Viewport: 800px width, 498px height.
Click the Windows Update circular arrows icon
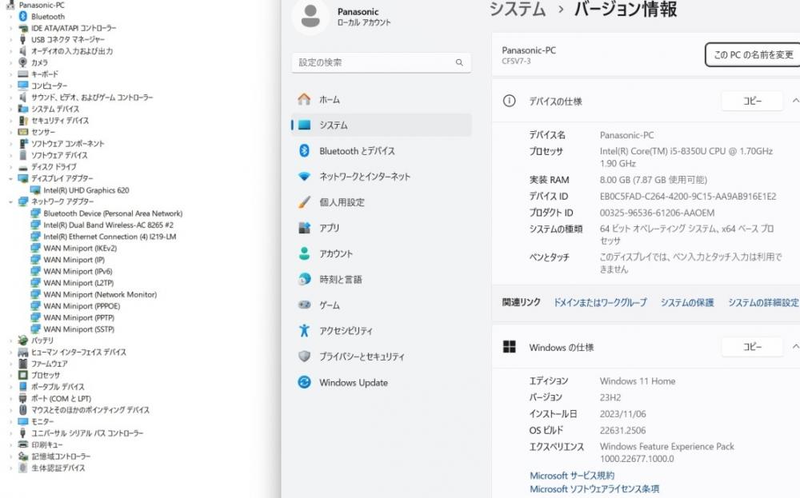(304, 382)
